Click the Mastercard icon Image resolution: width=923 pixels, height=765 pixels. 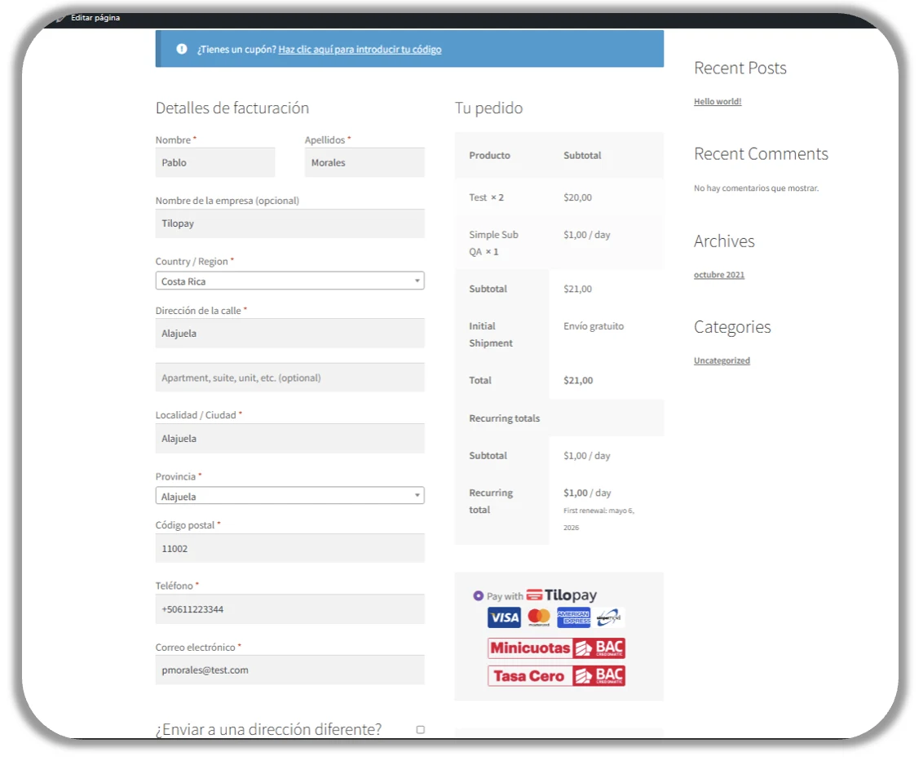539,617
